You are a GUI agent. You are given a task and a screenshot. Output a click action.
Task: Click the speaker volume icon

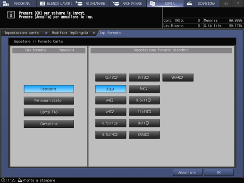tap(226, 3)
